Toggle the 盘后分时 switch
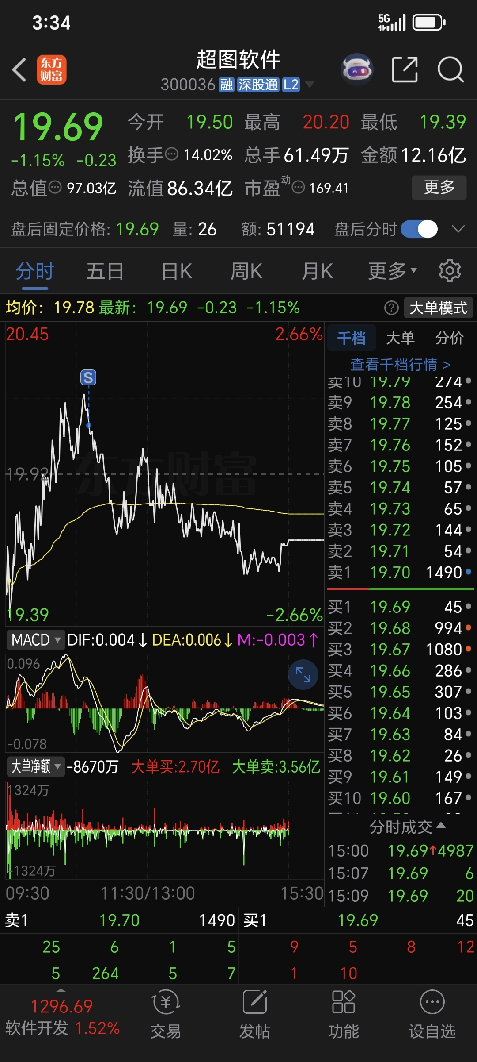 coord(419,229)
